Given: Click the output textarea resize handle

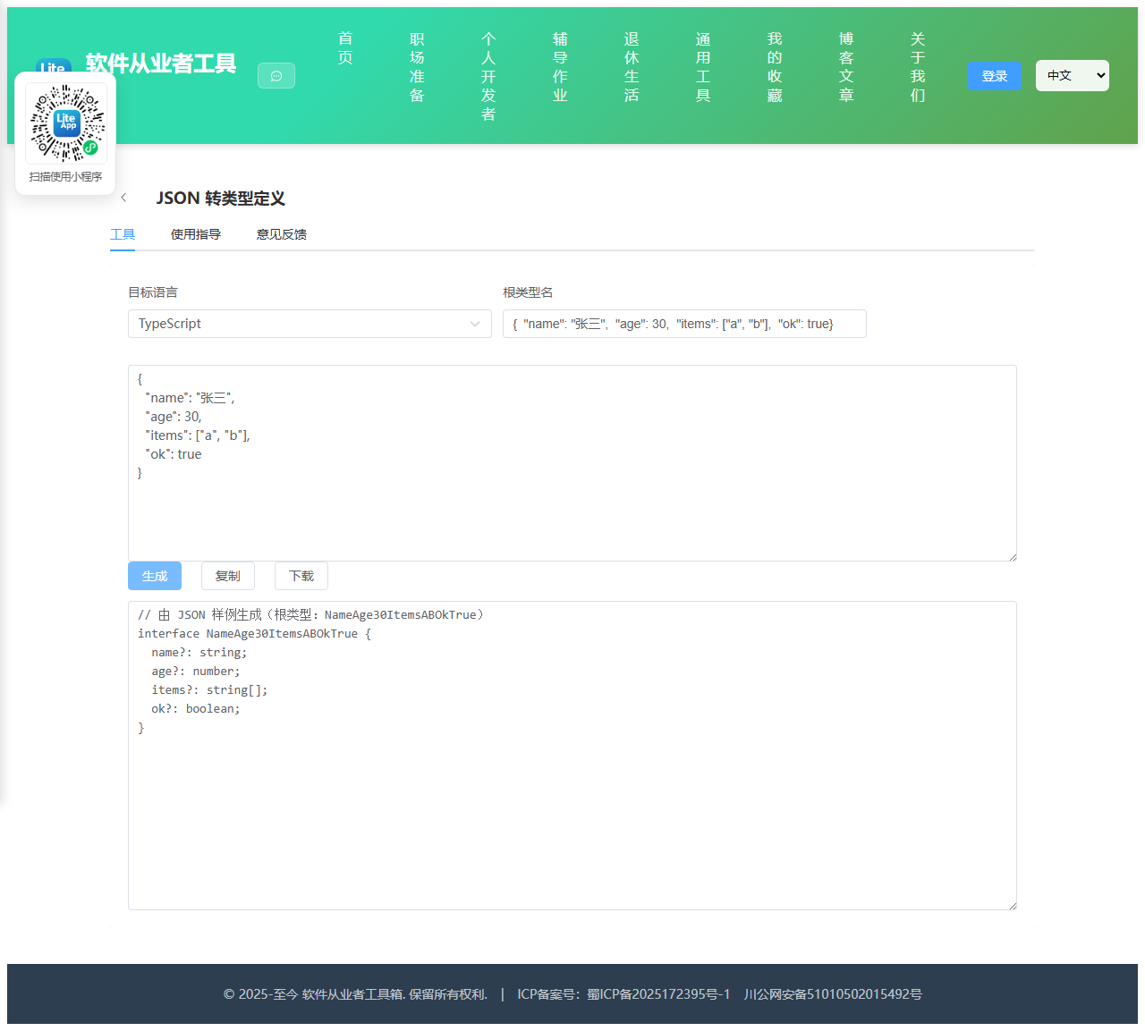Looking at the screenshot, I should click(1013, 906).
